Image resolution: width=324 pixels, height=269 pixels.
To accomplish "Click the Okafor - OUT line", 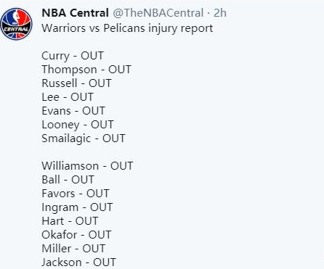I will coord(76,235).
